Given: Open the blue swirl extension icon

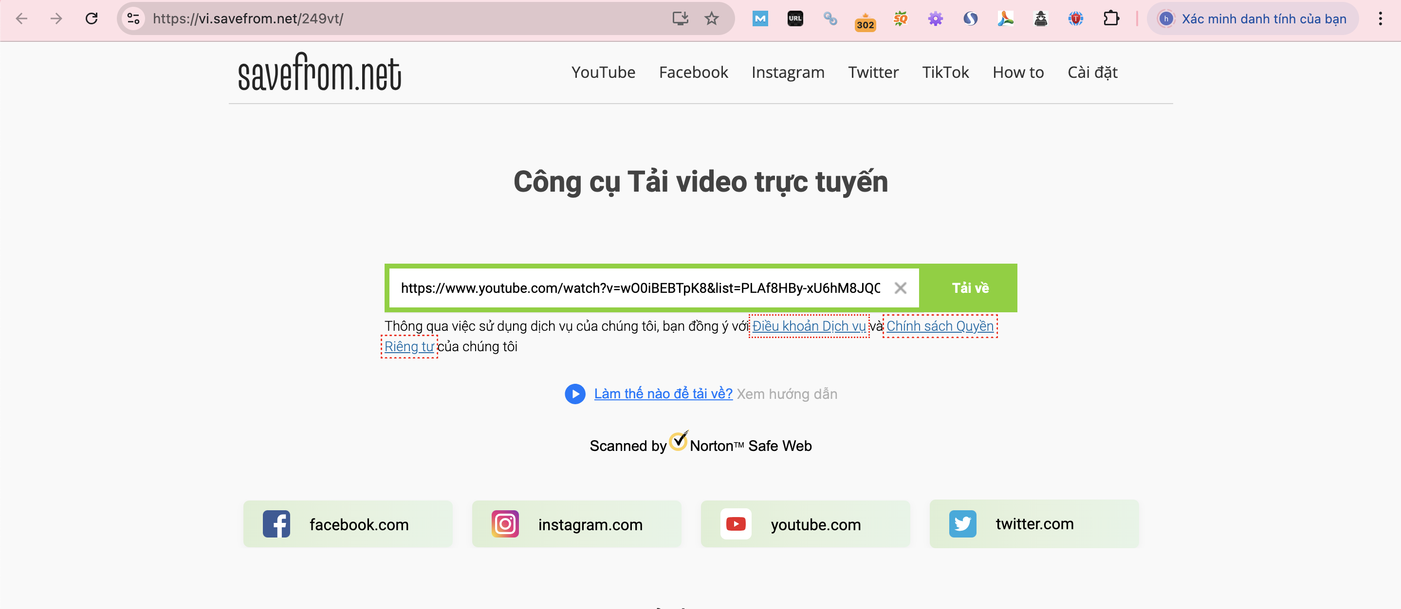Looking at the screenshot, I should pos(970,19).
